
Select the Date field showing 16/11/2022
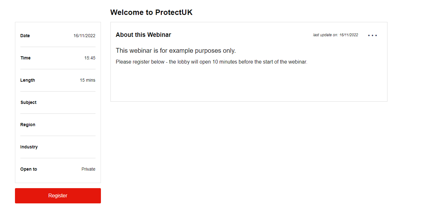pos(84,36)
